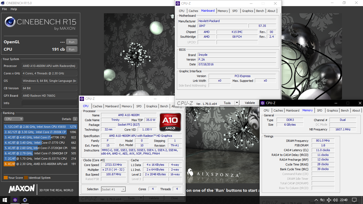This screenshot has height=204, width=363.
Task: Open Memory tab in Mainboard CPU-Z window
Action: tap(223, 11)
